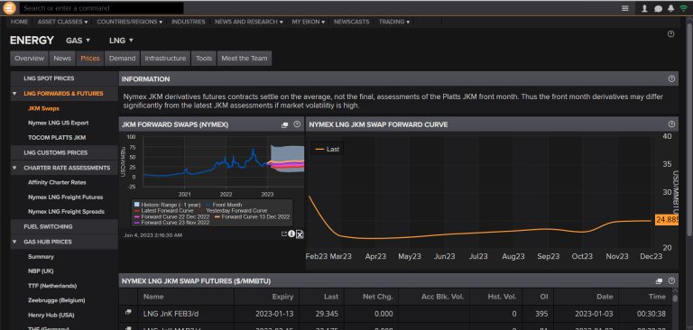Toggle Forward Curve 22 Dec 2022 legend series

point(172,217)
